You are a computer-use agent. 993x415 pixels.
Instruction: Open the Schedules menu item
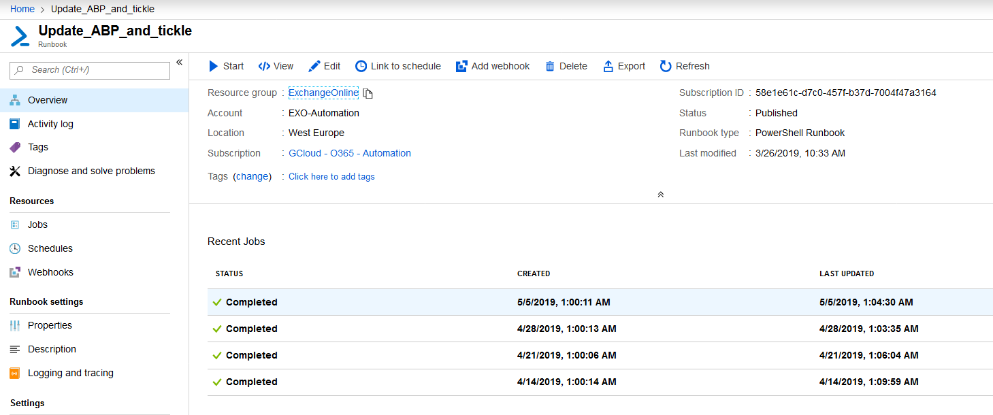[x=95, y=248]
